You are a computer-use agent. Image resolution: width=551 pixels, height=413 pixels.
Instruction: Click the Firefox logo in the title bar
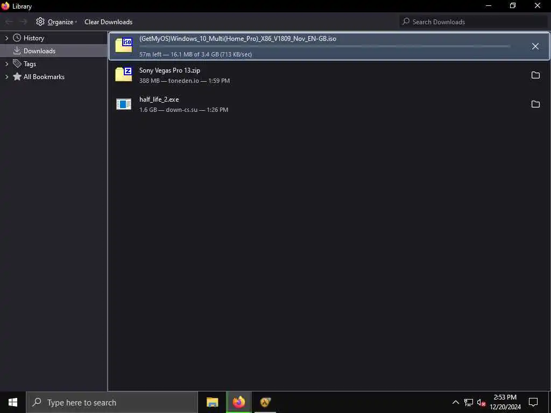[5, 6]
